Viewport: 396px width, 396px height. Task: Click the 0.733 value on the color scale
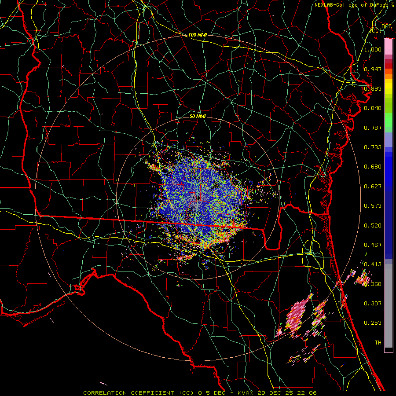pos(373,147)
